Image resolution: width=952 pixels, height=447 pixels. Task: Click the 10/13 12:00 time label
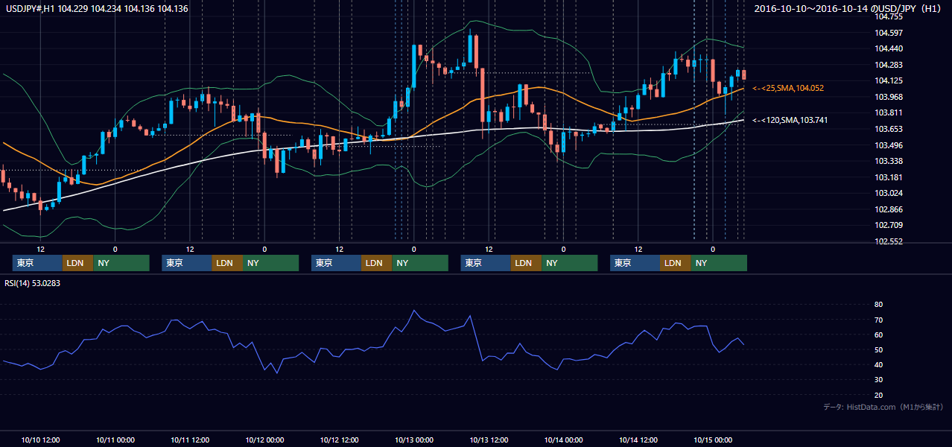click(489, 440)
